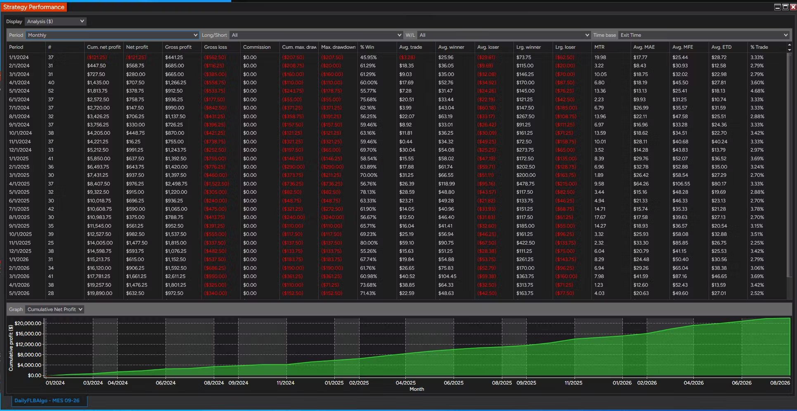Image resolution: width=797 pixels, height=411 pixels.
Task: Close the Strategy Performance window
Action: click(793, 7)
